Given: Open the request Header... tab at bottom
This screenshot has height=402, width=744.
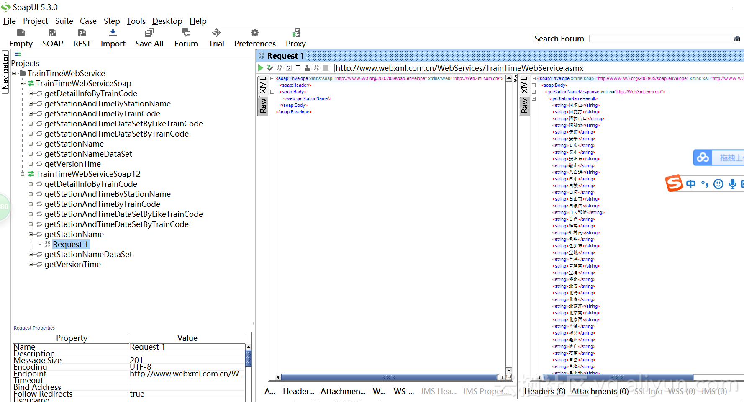Looking at the screenshot, I should pos(298,391).
